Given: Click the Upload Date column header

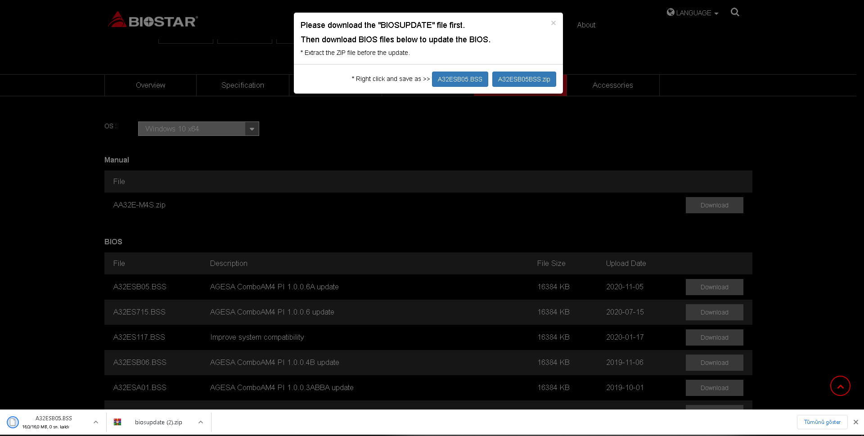Looking at the screenshot, I should point(626,263).
